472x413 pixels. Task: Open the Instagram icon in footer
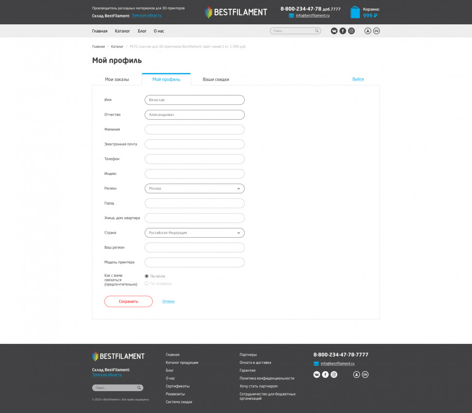click(334, 375)
